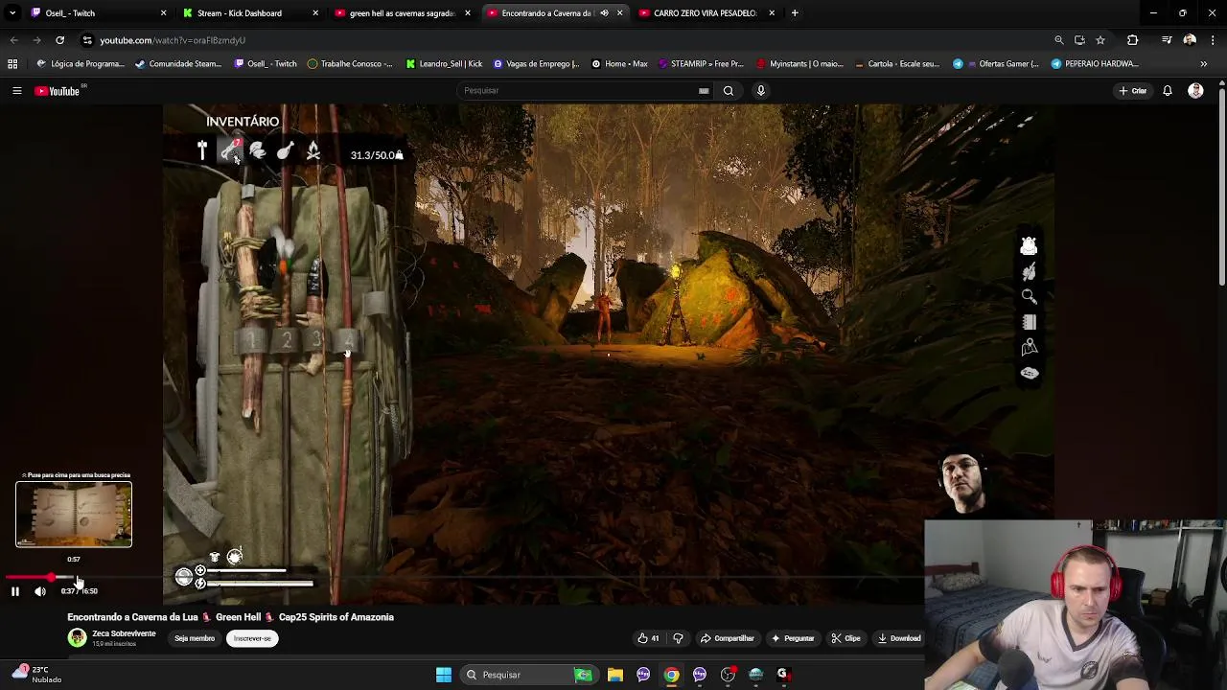Start voice search with the microphone icon

pos(761,91)
